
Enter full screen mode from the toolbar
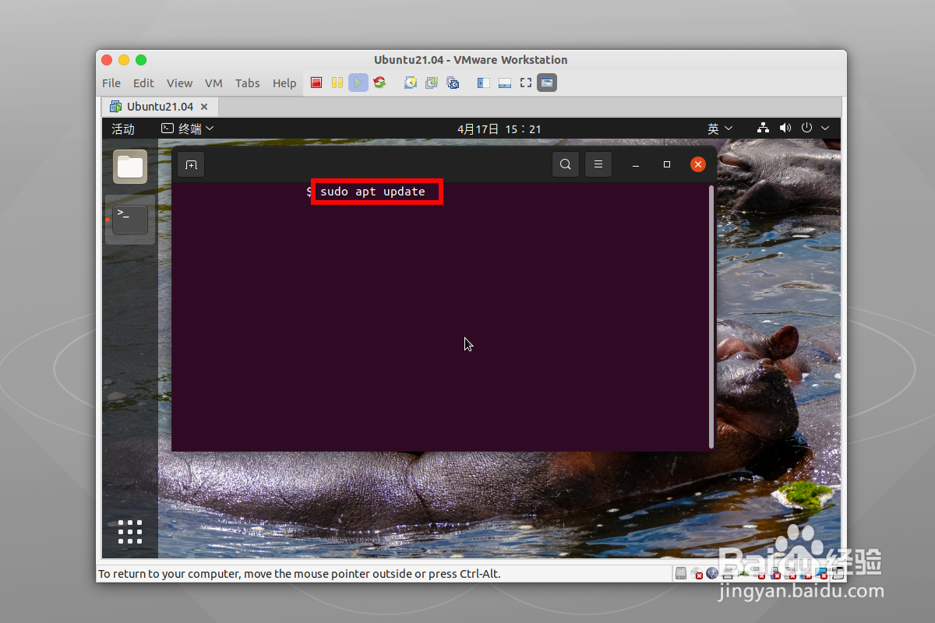526,83
